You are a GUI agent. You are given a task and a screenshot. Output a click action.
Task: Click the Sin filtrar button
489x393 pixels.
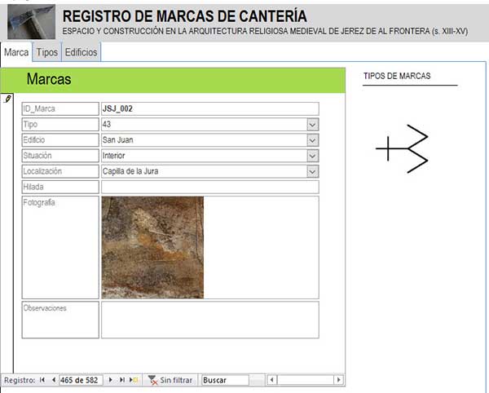[170, 380]
